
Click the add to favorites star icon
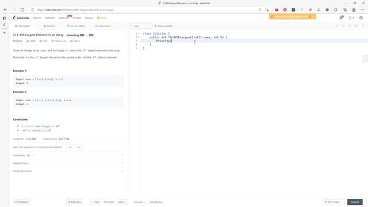(267, 10)
